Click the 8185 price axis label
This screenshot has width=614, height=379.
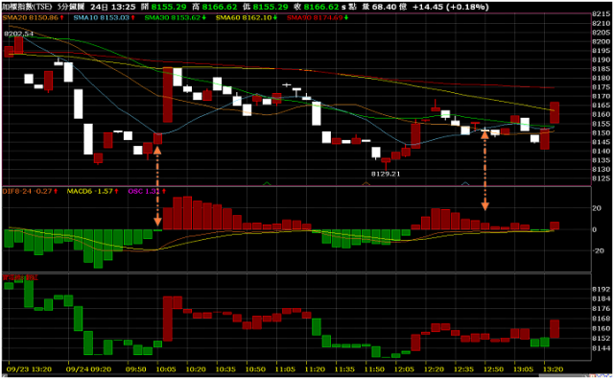[601, 69]
